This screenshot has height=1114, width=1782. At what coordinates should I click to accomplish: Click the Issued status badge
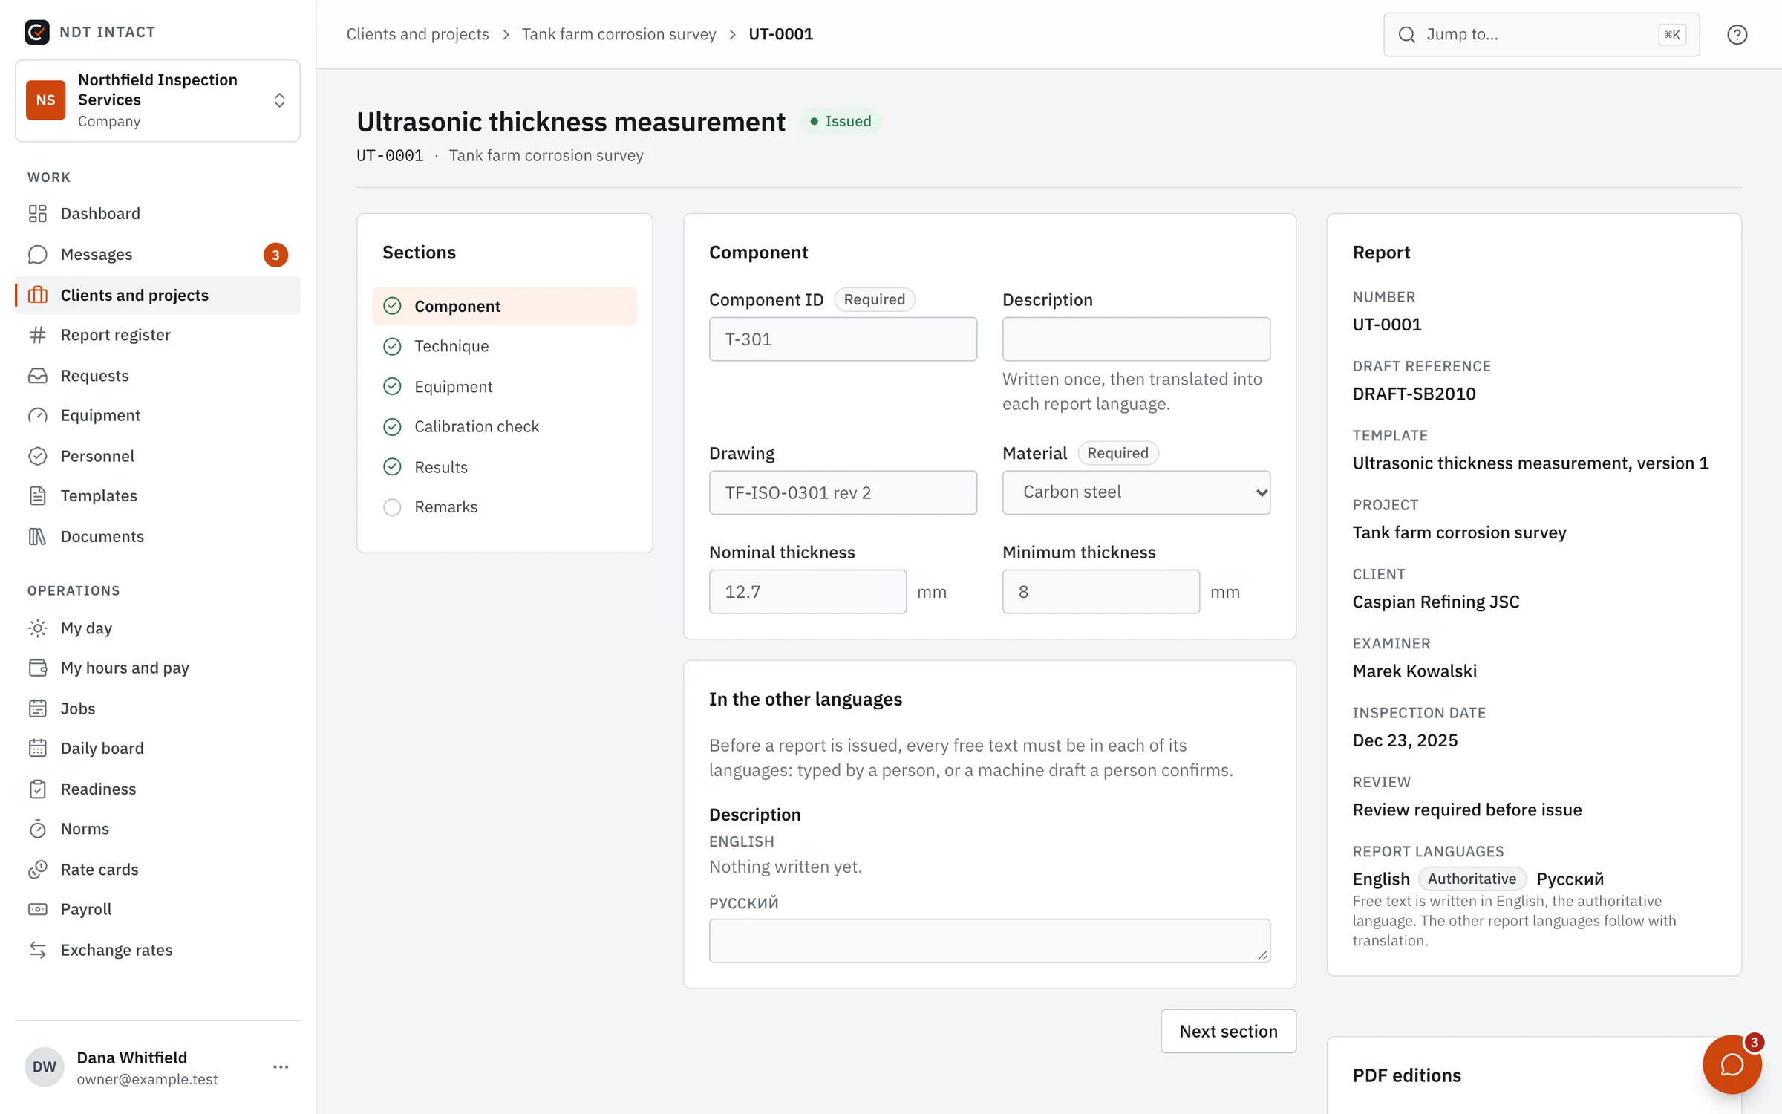coord(841,121)
